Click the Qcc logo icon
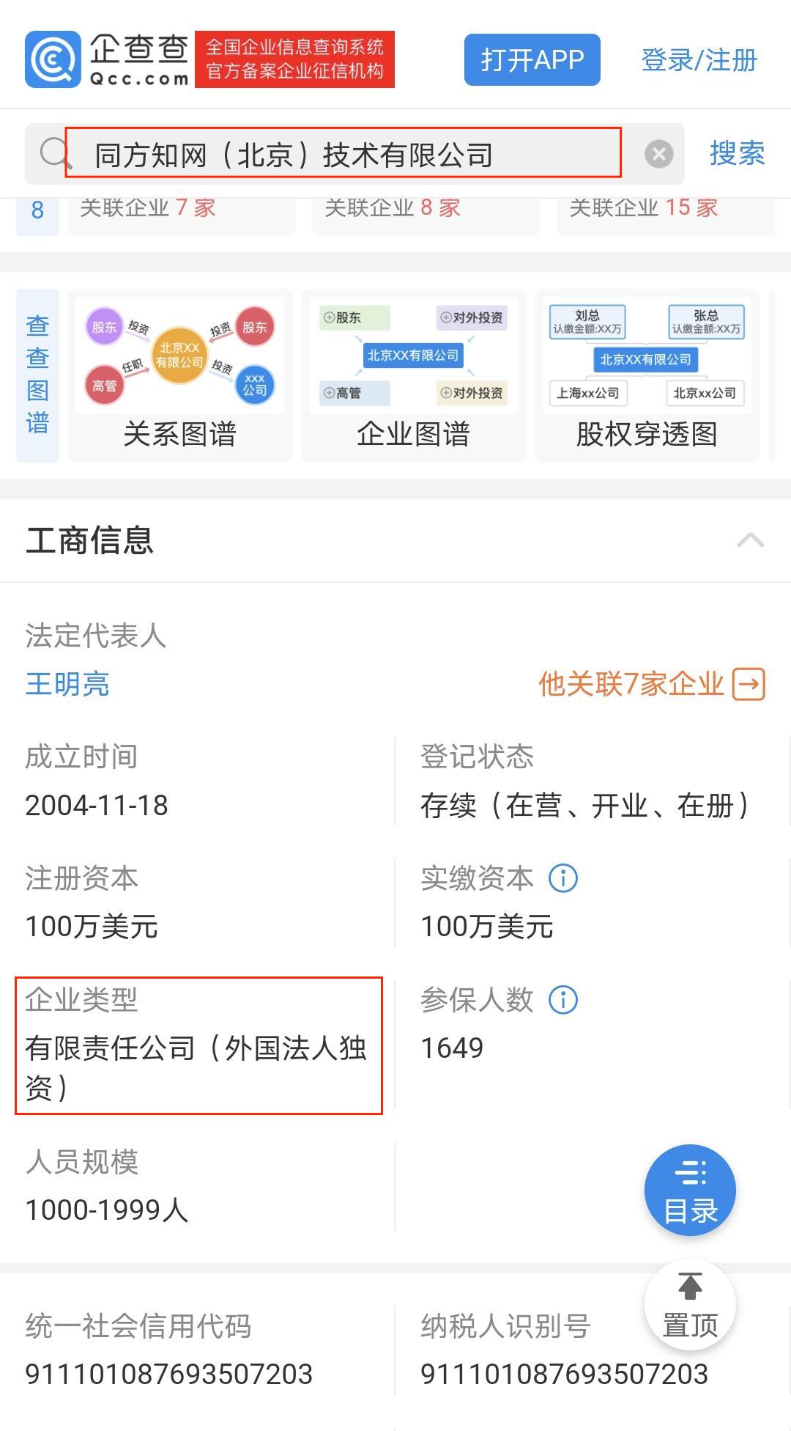 pos(53,59)
